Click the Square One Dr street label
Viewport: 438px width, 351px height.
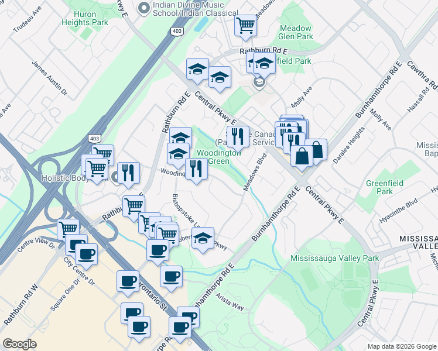[65, 295]
